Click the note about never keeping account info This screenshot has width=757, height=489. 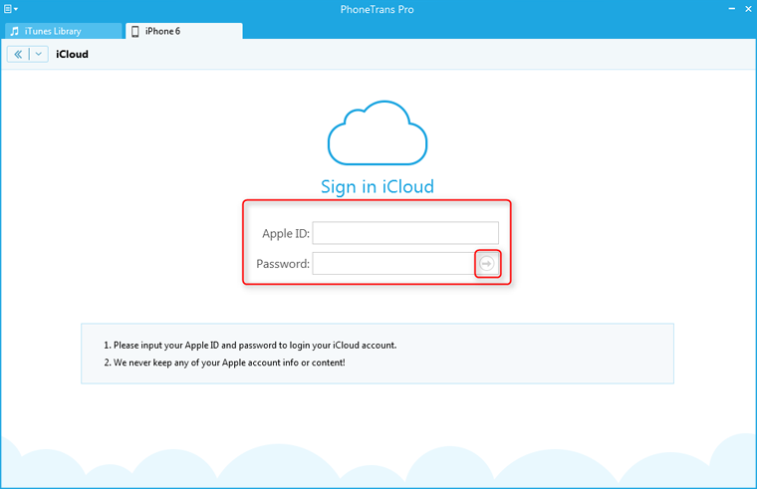click(x=224, y=363)
